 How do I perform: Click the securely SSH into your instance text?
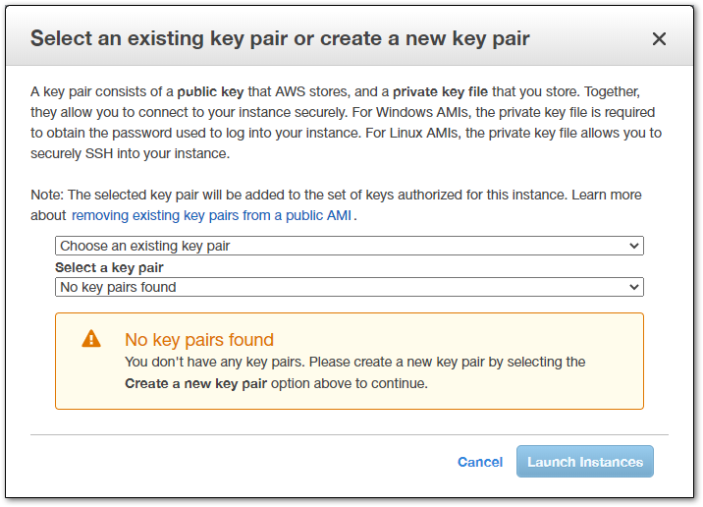[130, 153]
